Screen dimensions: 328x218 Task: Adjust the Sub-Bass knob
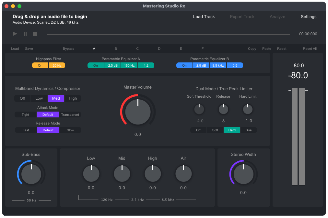pos(31,174)
